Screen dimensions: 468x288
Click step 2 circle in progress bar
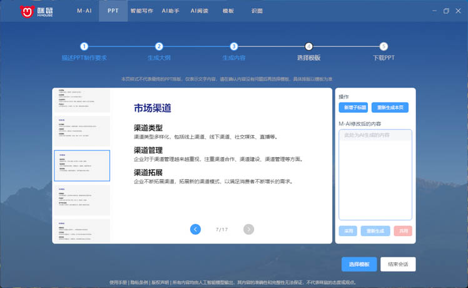pos(159,46)
